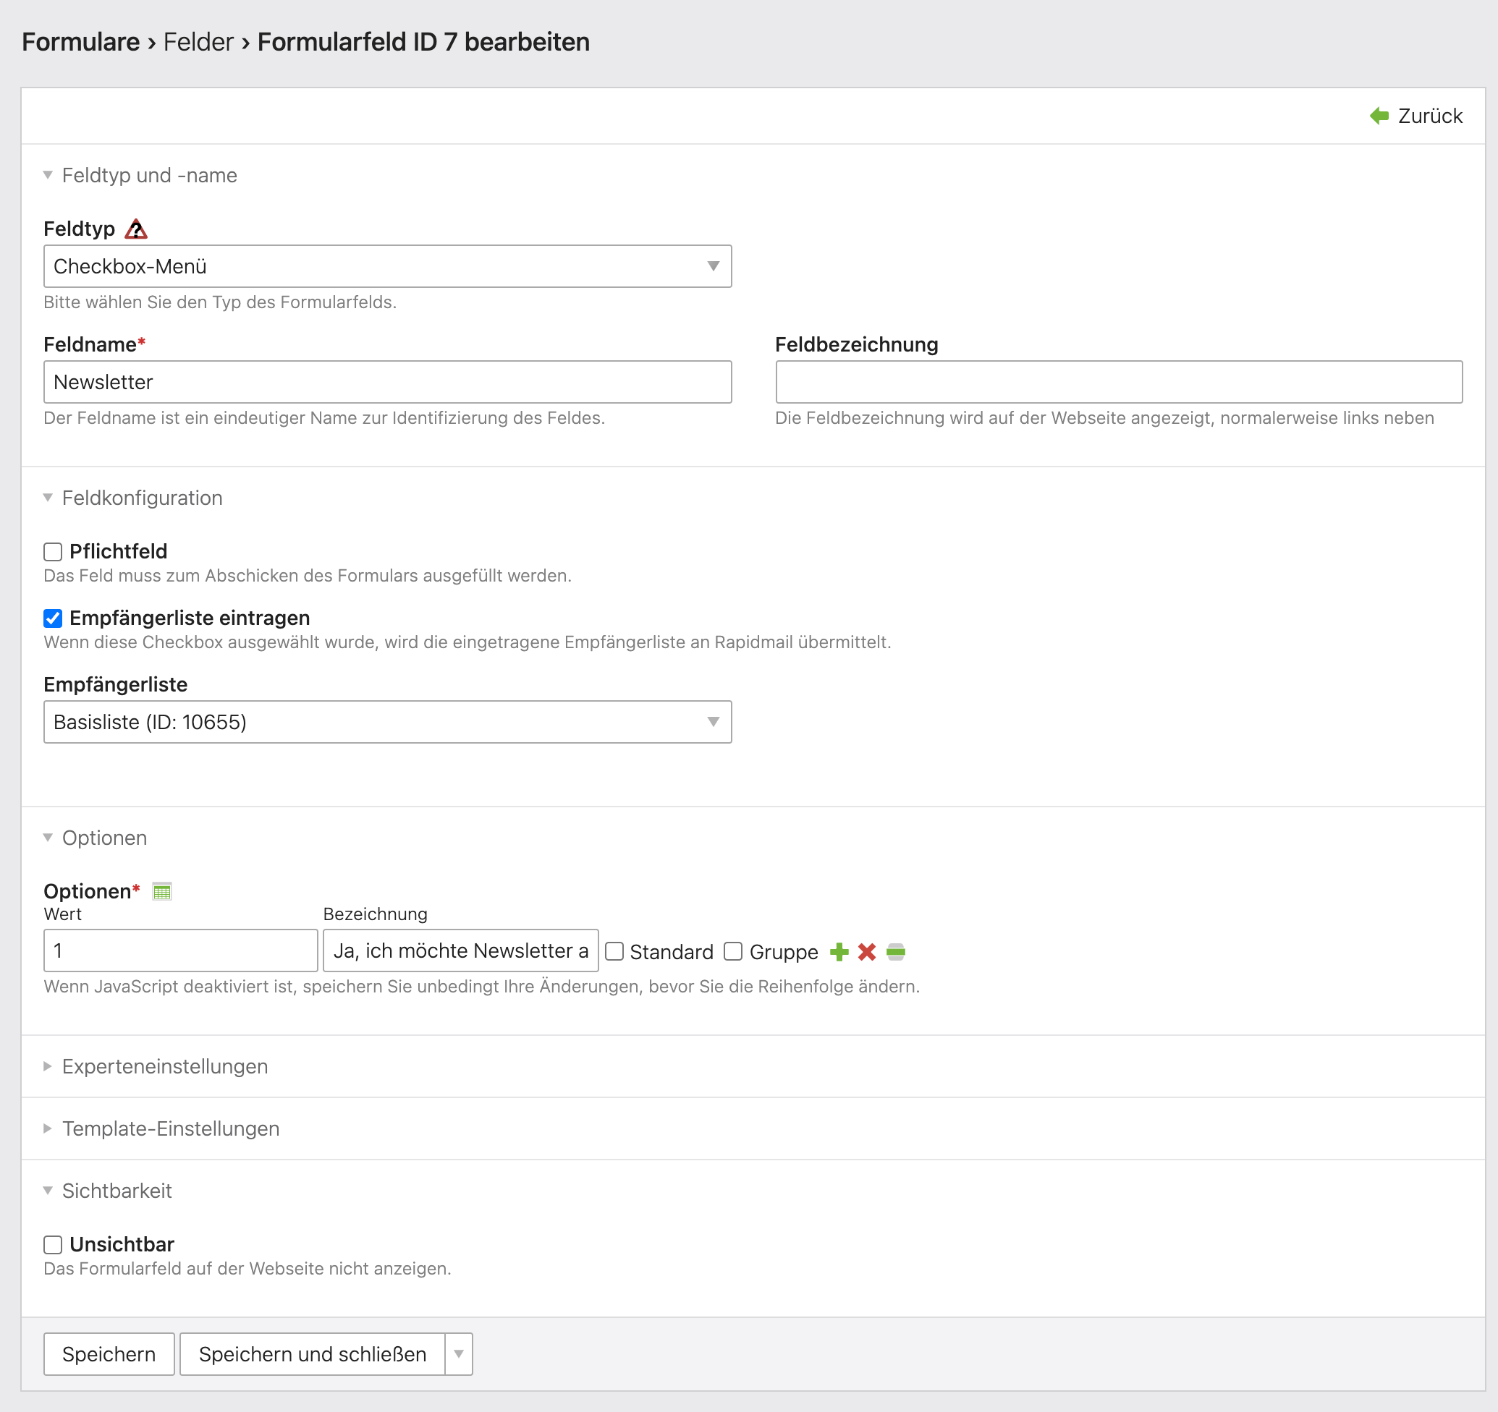Viewport: 1498px width, 1412px height.
Task: Add option row with green plus icon
Action: pyautogui.click(x=839, y=952)
